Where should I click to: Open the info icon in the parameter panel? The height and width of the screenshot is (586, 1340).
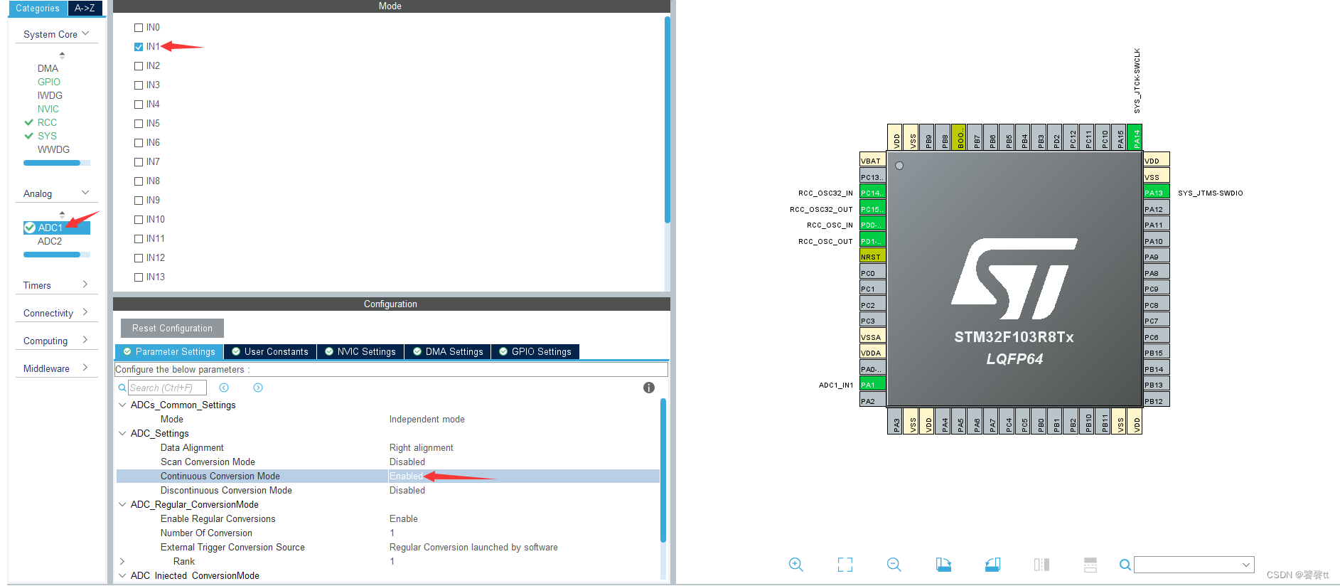(649, 388)
